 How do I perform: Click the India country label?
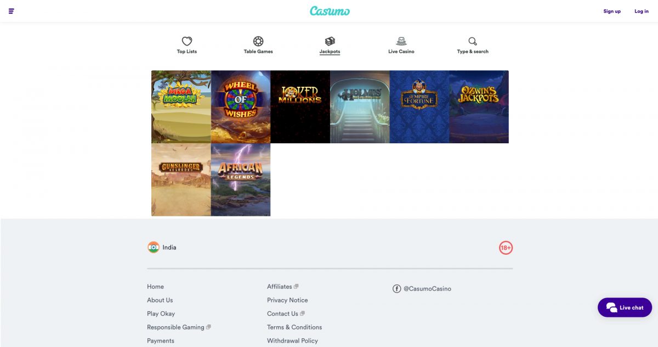click(169, 248)
